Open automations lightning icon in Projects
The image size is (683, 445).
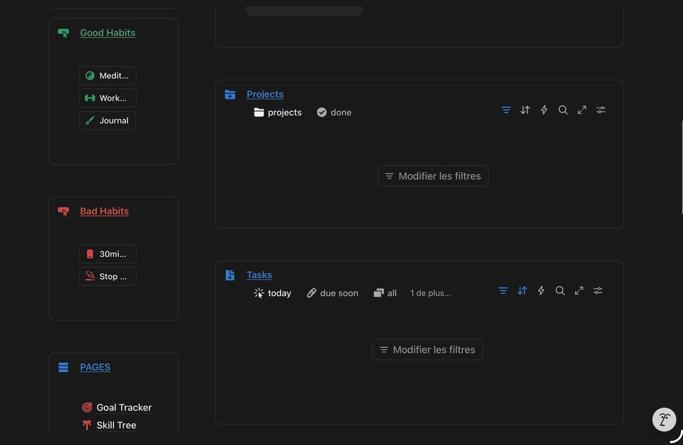pos(544,110)
